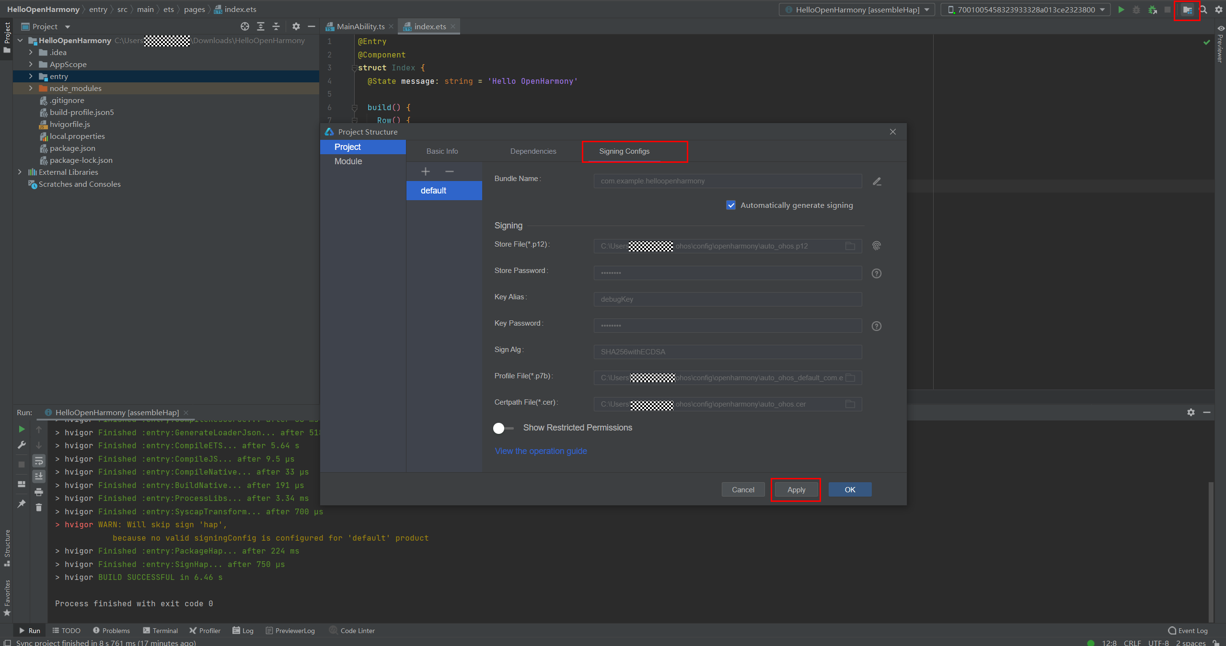Image resolution: width=1226 pixels, height=646 pixels.
Task: Click Collapse All icon in Project panel
Action: 276,26
